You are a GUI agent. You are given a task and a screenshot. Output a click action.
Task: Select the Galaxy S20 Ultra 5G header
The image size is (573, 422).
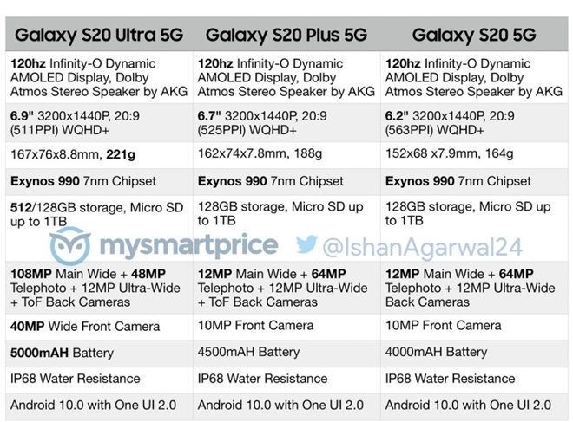(x=99, y=35)
